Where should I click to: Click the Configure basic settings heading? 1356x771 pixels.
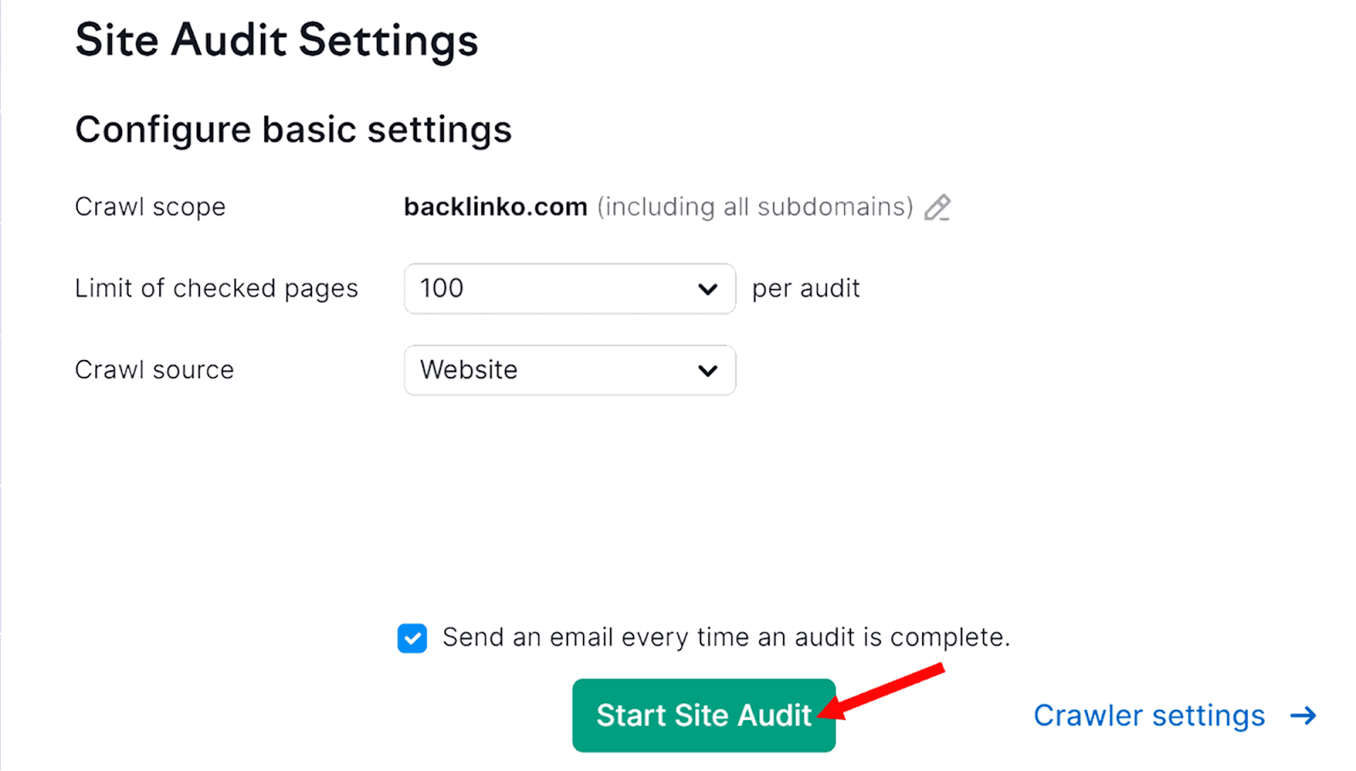[x=293, y=130]
